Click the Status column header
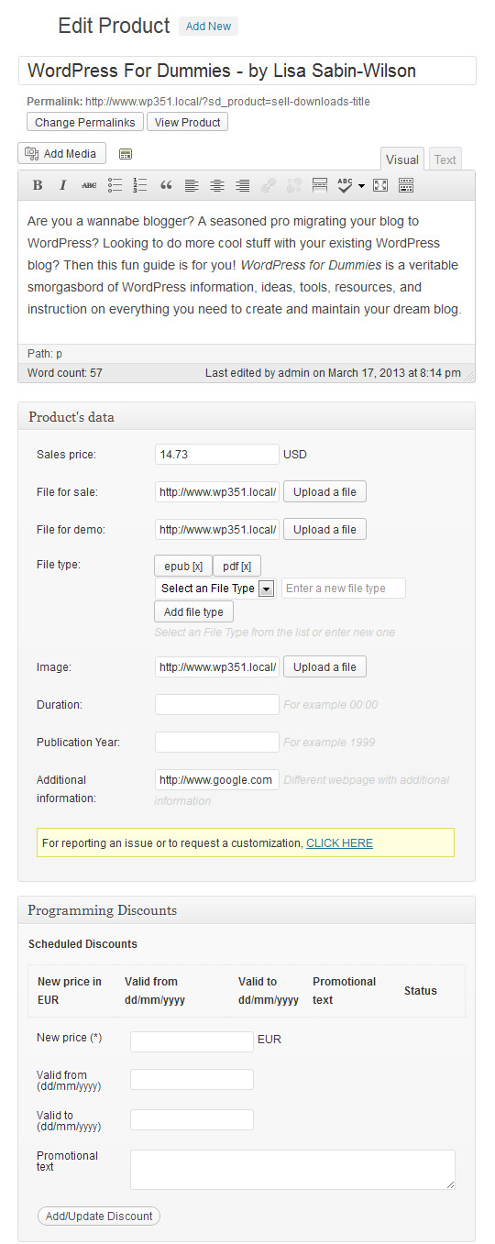The height and width of the screenshot is (1244, 495). click(421, 991)
